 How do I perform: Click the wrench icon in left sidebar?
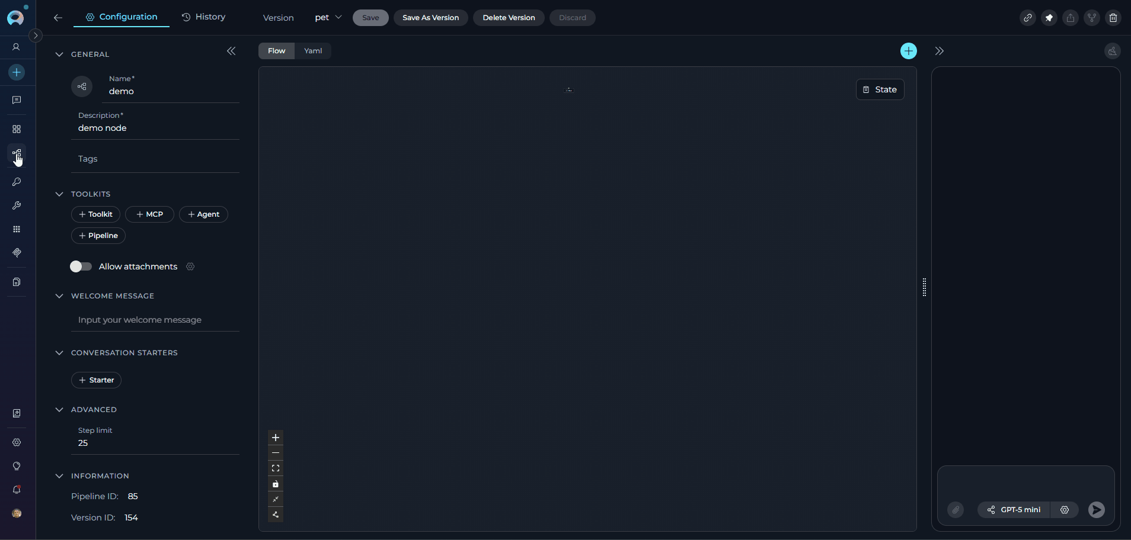pos(17,205)
